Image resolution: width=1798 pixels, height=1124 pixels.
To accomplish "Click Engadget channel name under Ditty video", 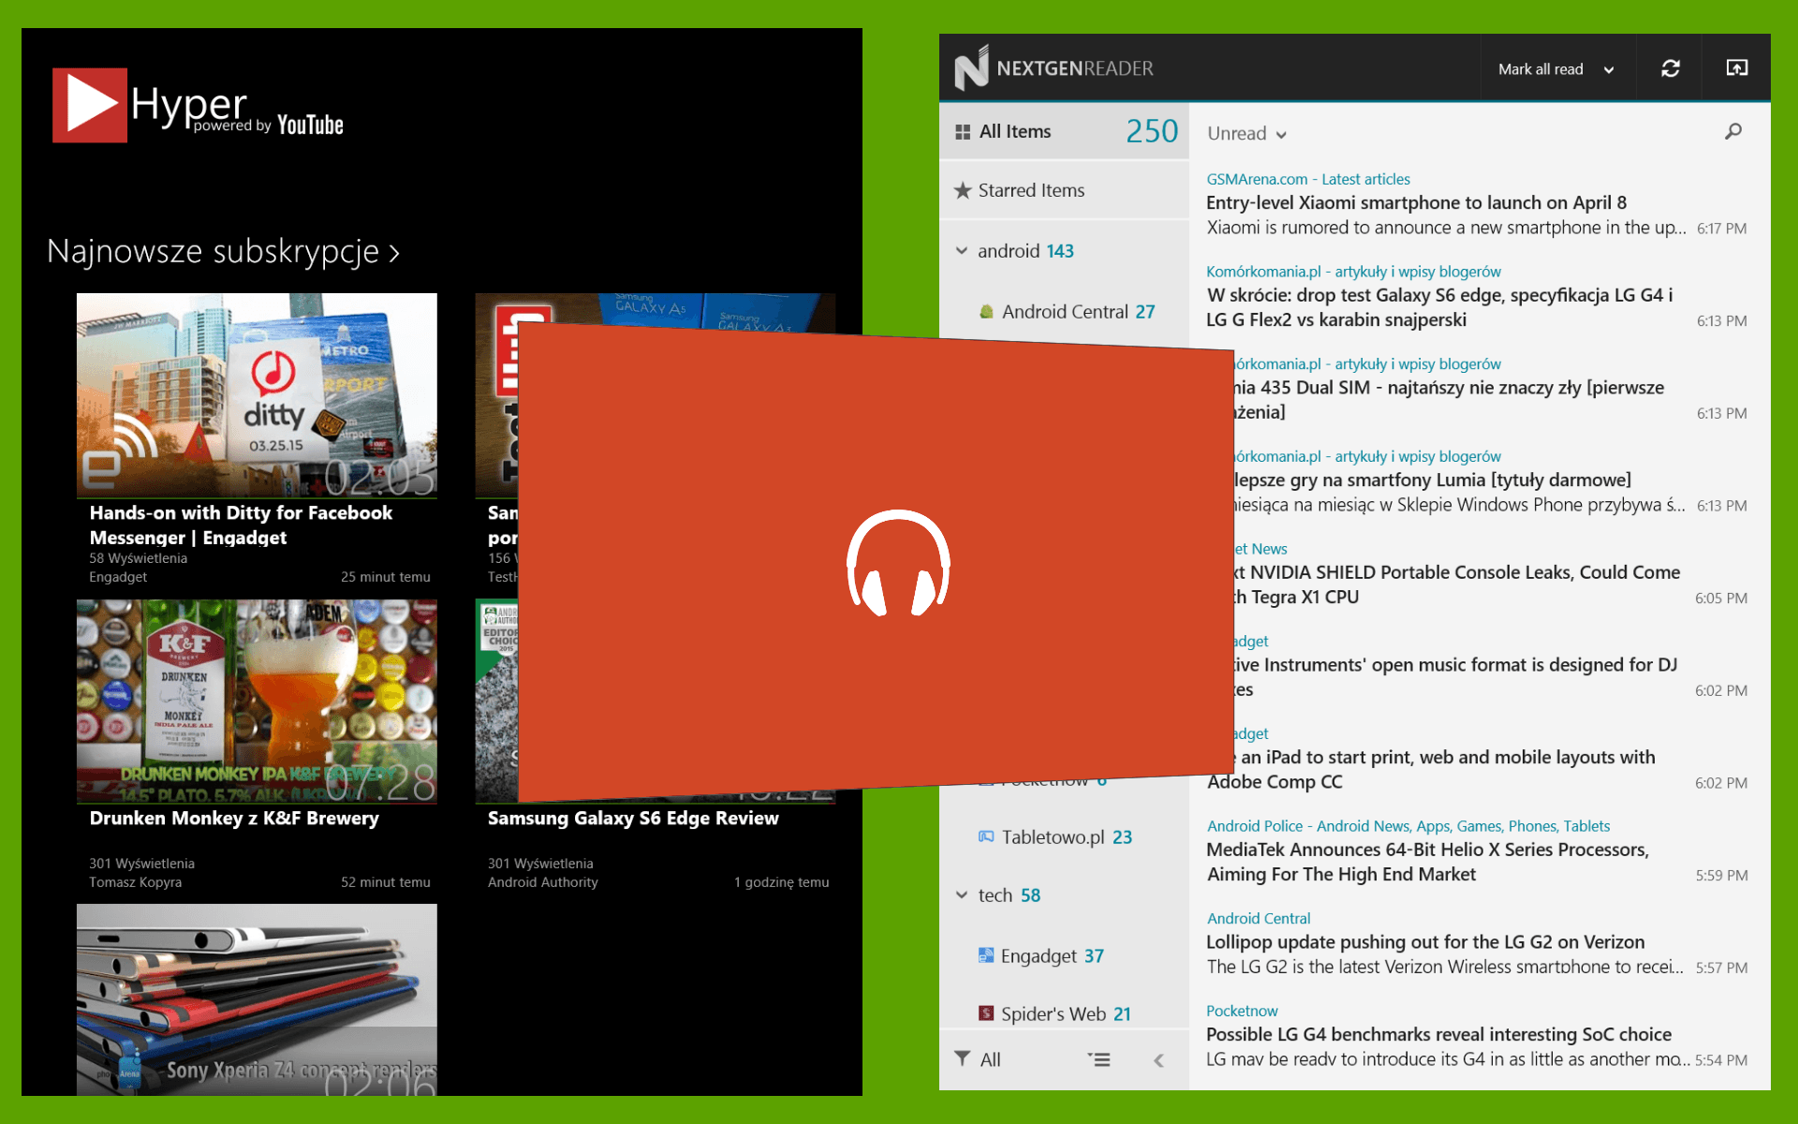I will tap(118, 577).
